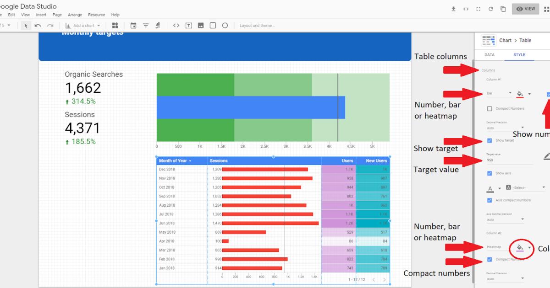
Task: Open the Arrange menu
Action: [x=75, y=15]
